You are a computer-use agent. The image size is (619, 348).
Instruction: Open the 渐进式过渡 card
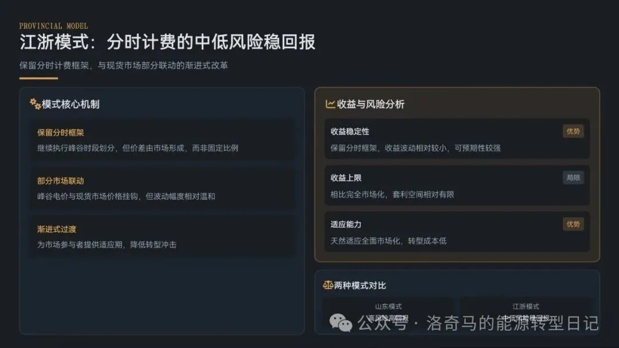click(162, 236)
